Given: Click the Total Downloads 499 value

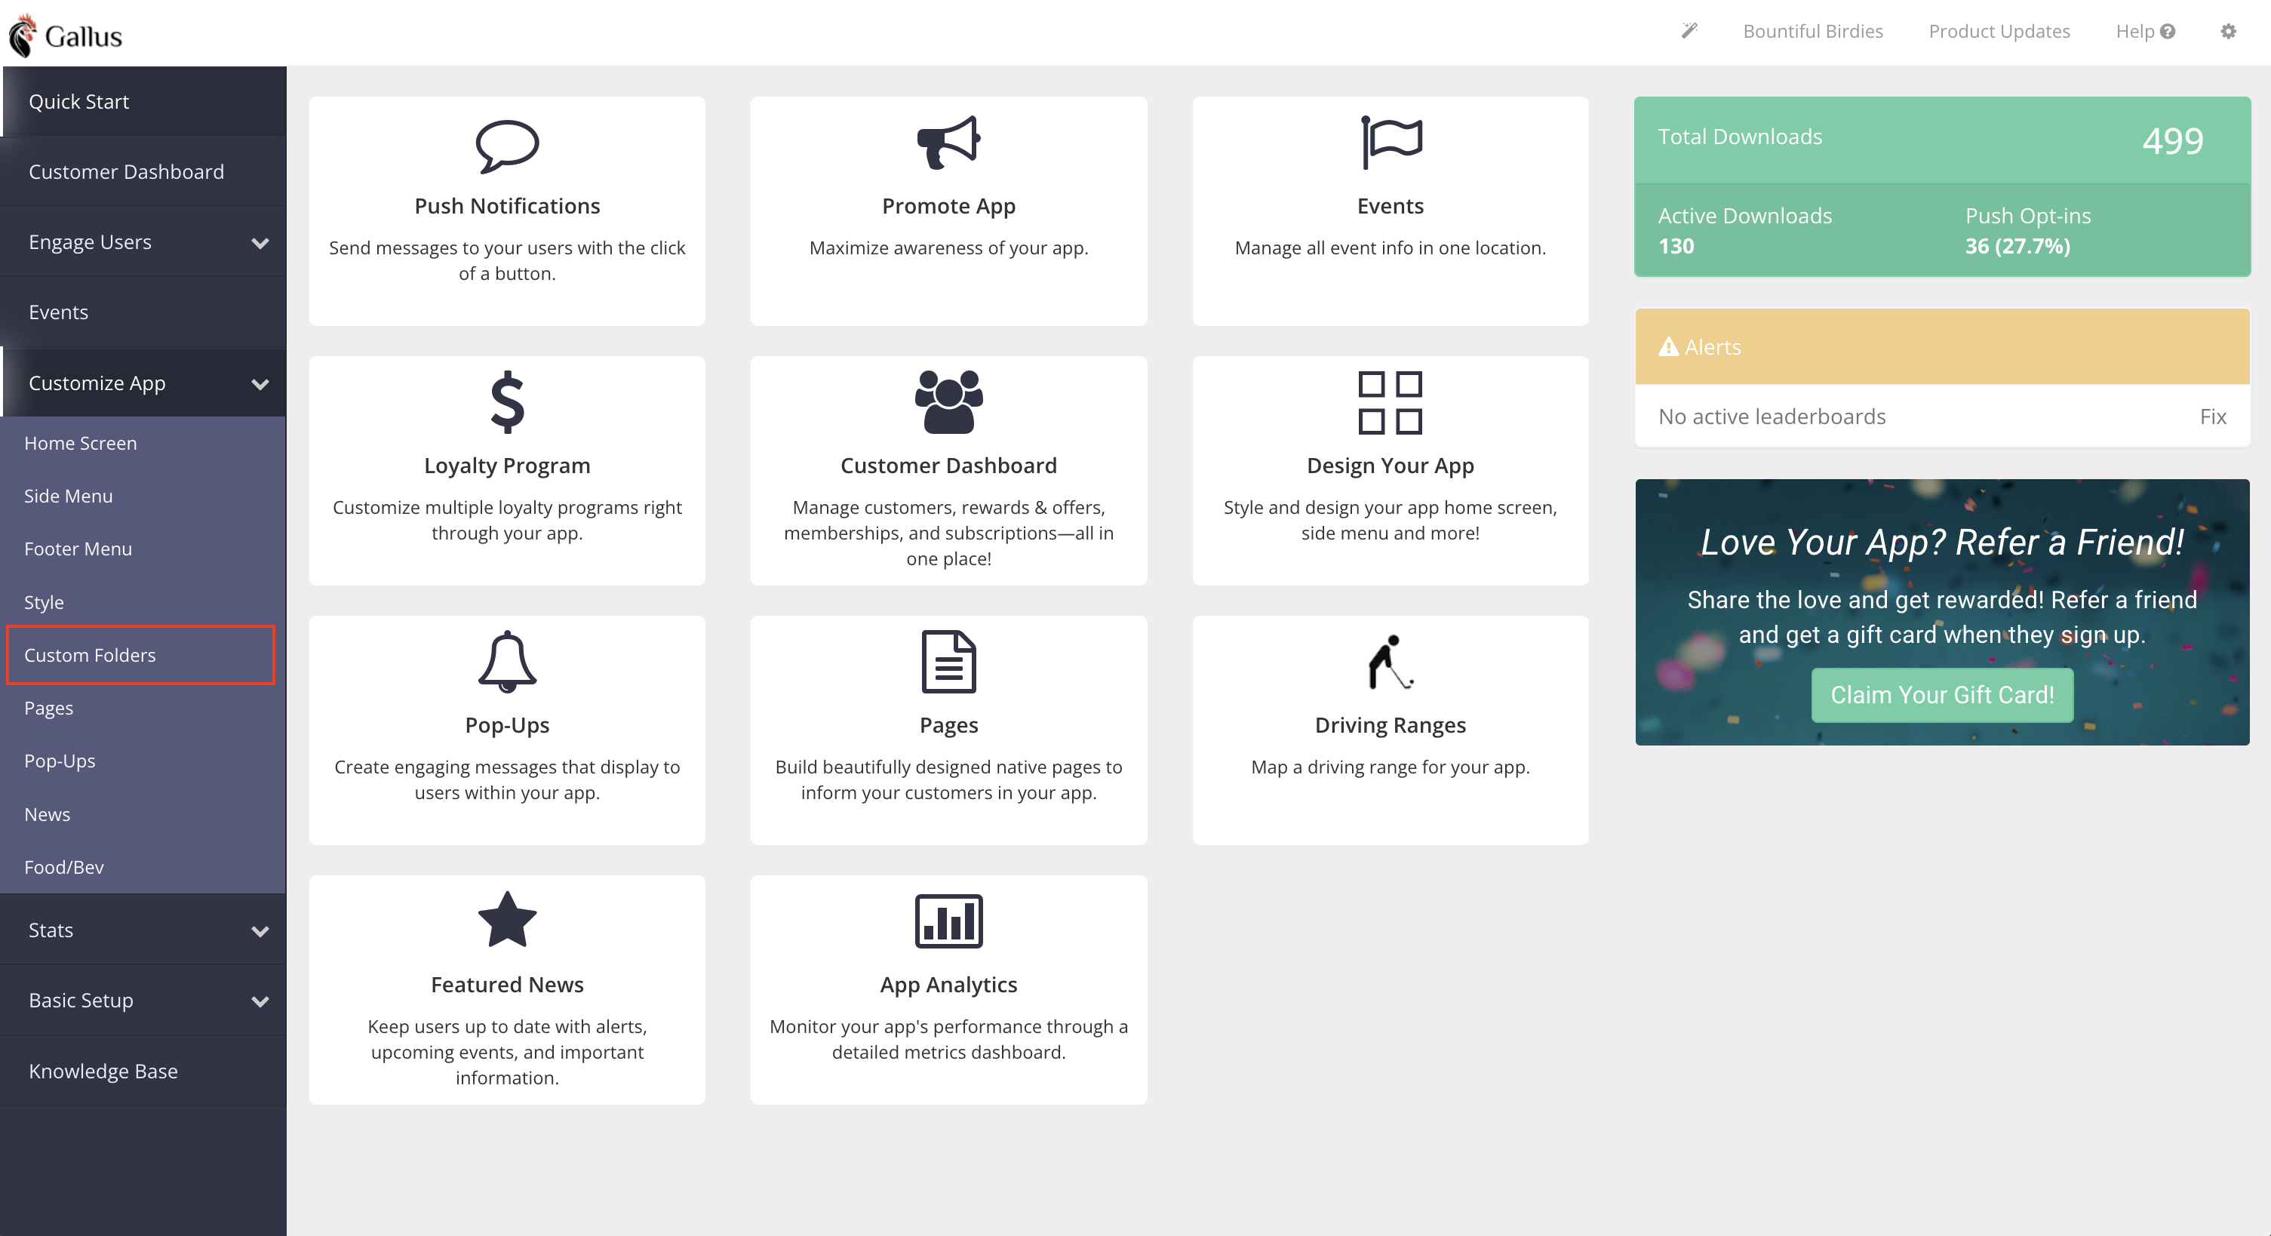Looking at the screenshot, I should click(x=2172, y=140).
